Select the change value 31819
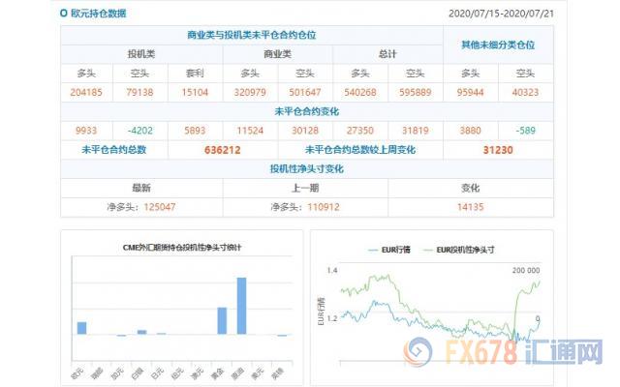Image resolution: width=620 pixels, height=387 pixels. 416,131
